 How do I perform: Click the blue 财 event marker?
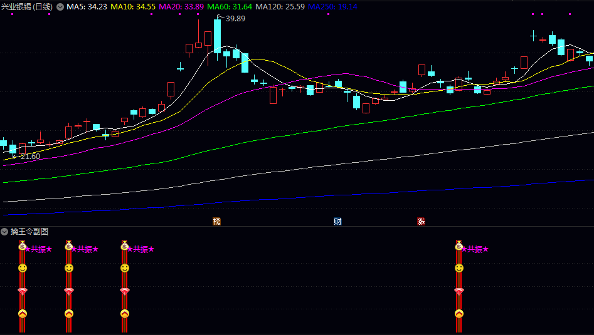click(x=337, y=221)
